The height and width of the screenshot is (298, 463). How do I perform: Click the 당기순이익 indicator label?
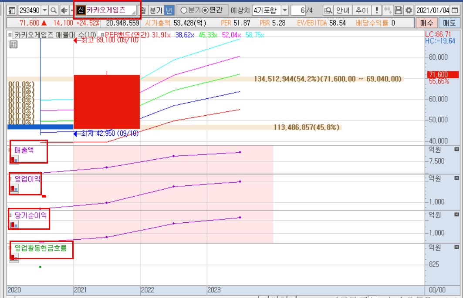[x=30, y=215]
